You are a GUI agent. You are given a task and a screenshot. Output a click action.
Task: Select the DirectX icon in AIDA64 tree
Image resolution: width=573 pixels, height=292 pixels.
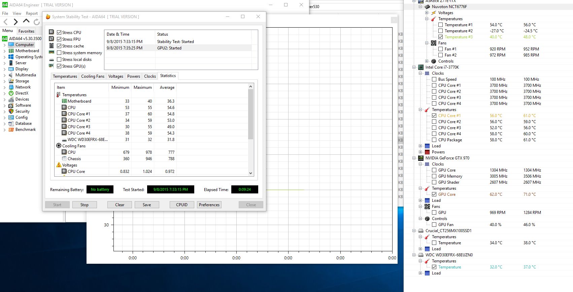(11, 93)
